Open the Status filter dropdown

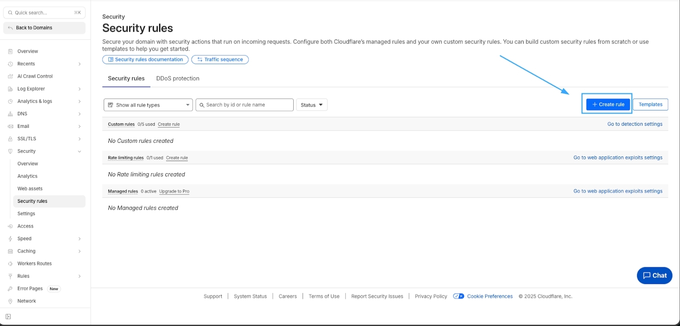tap(312, 105)
